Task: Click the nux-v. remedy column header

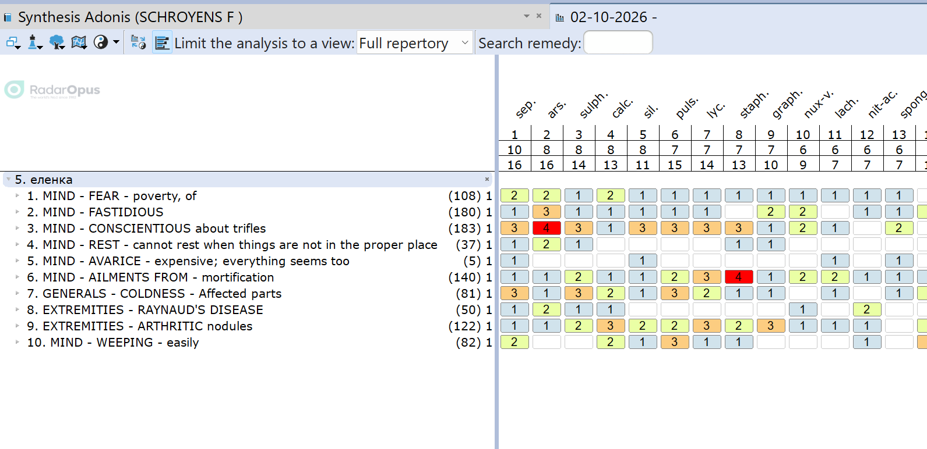Action: pos(819,104)
